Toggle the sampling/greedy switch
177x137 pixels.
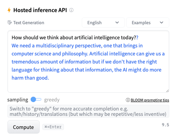36,100
